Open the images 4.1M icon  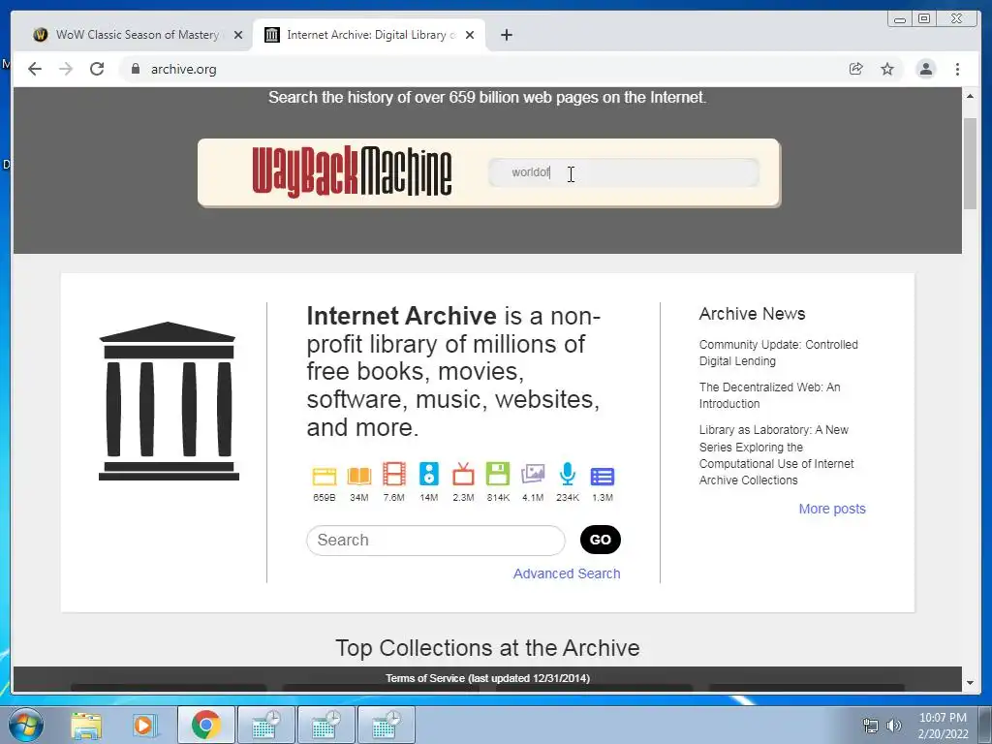point(533,474)
